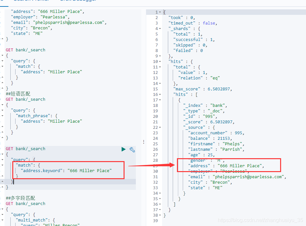Open the wrench actions menu for the request
This screenshot has width=306, height=226.
(132, 149)
